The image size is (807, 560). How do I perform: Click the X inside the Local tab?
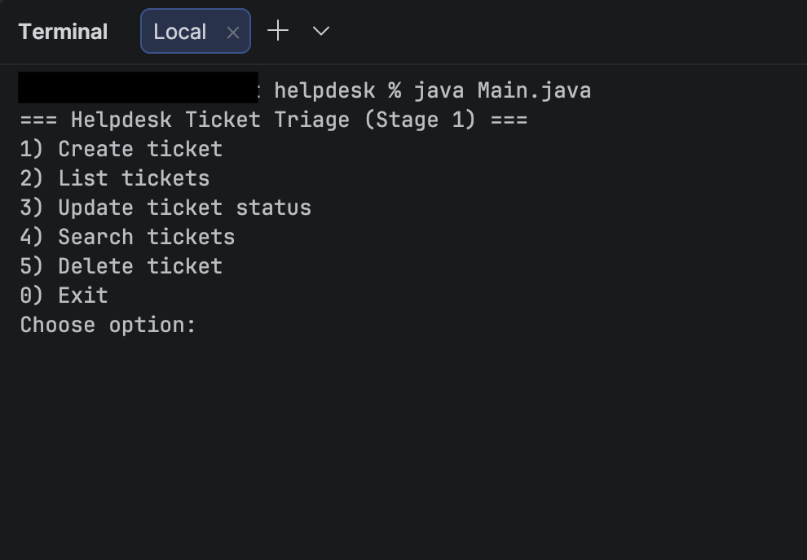[232, 32]
